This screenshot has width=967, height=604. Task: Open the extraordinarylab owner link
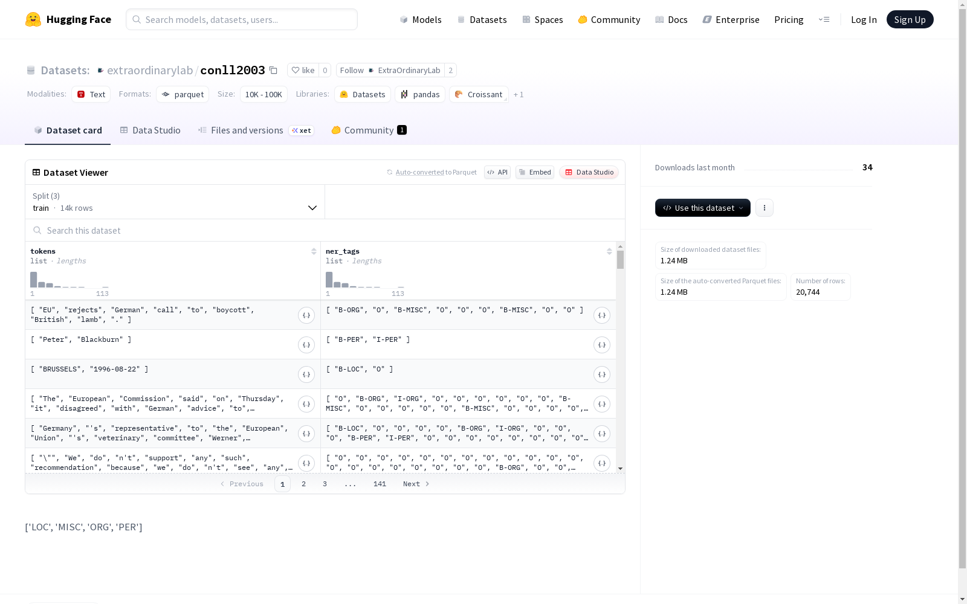(149, 70)
